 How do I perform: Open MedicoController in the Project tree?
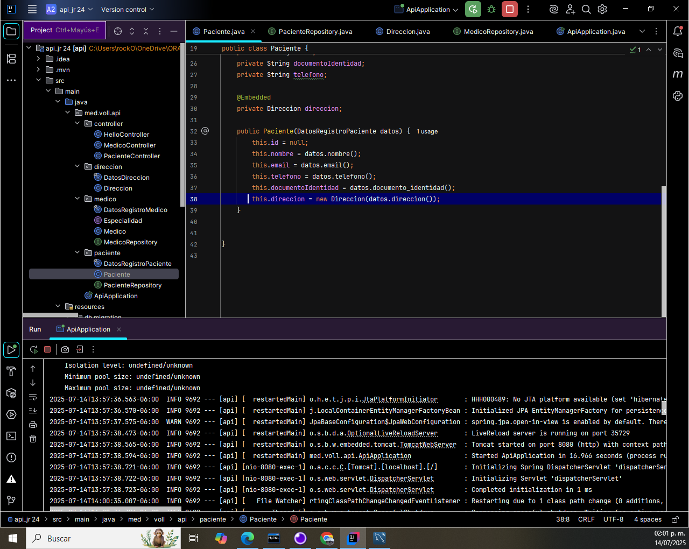[x=130, y=145]
